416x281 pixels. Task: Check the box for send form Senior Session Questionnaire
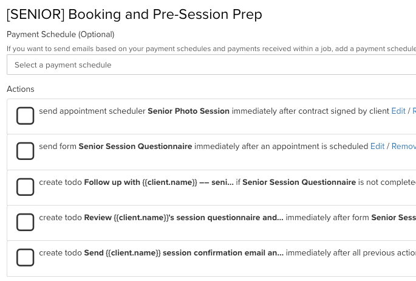pos(25,151)
